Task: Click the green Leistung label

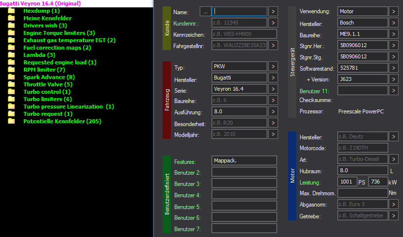Action: click(310, 183)
